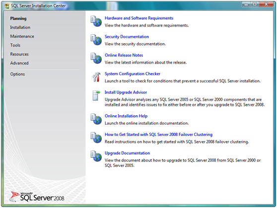Click the Online Release Notes document icon
Viewport: 277px width, 208px height.
(x=96, y=58)
